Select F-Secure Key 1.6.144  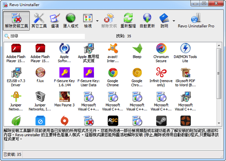coord(64,77)
